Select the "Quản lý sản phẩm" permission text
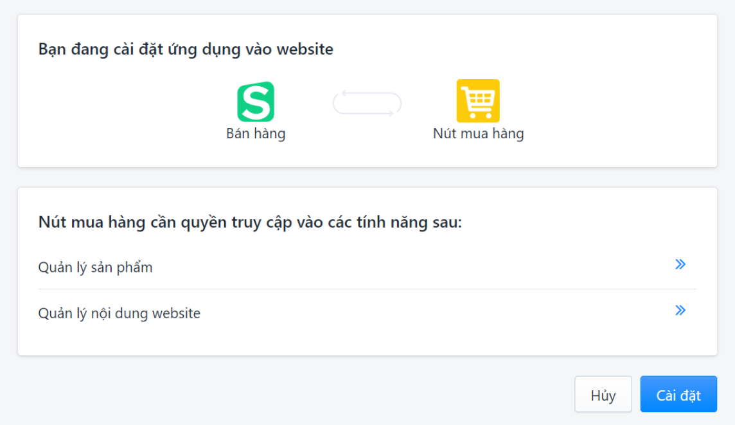 coord(94,267)
